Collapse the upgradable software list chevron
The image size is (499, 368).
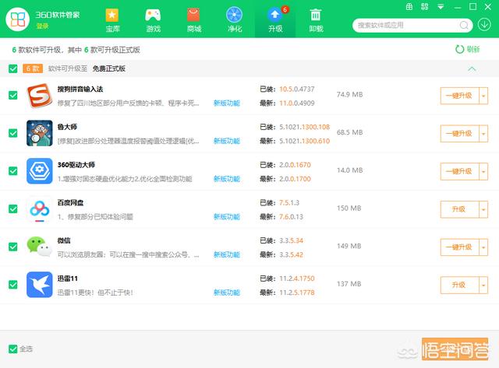tap(471, 69)
